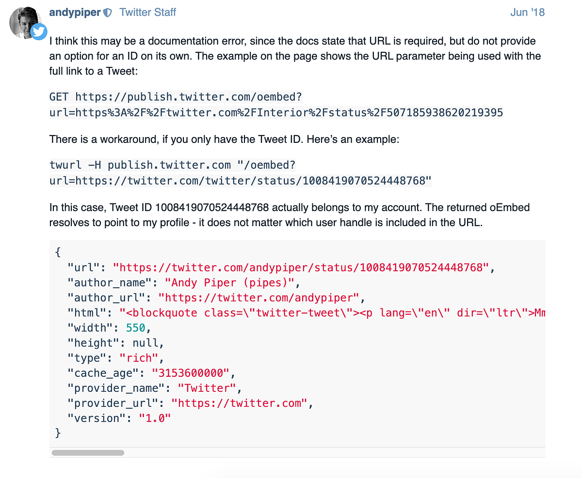Open the andypiper username link
The height and width of the screenshot is (478, 582).
click(75, 12)
